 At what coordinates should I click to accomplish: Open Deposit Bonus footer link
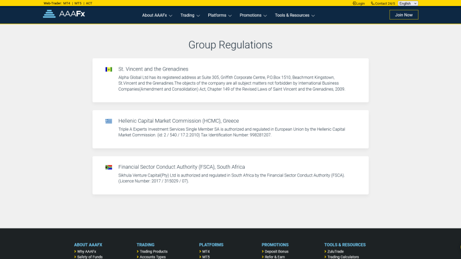pyautogui.click(x=276, y=251)
